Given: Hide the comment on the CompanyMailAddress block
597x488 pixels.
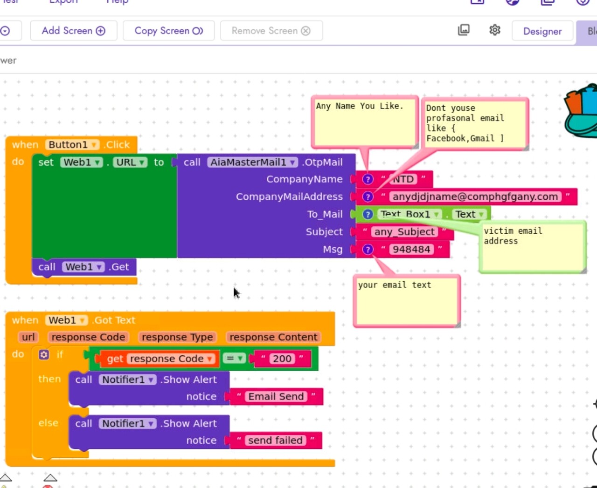Looking at the screenshot, I should click(x=368, y=197).
